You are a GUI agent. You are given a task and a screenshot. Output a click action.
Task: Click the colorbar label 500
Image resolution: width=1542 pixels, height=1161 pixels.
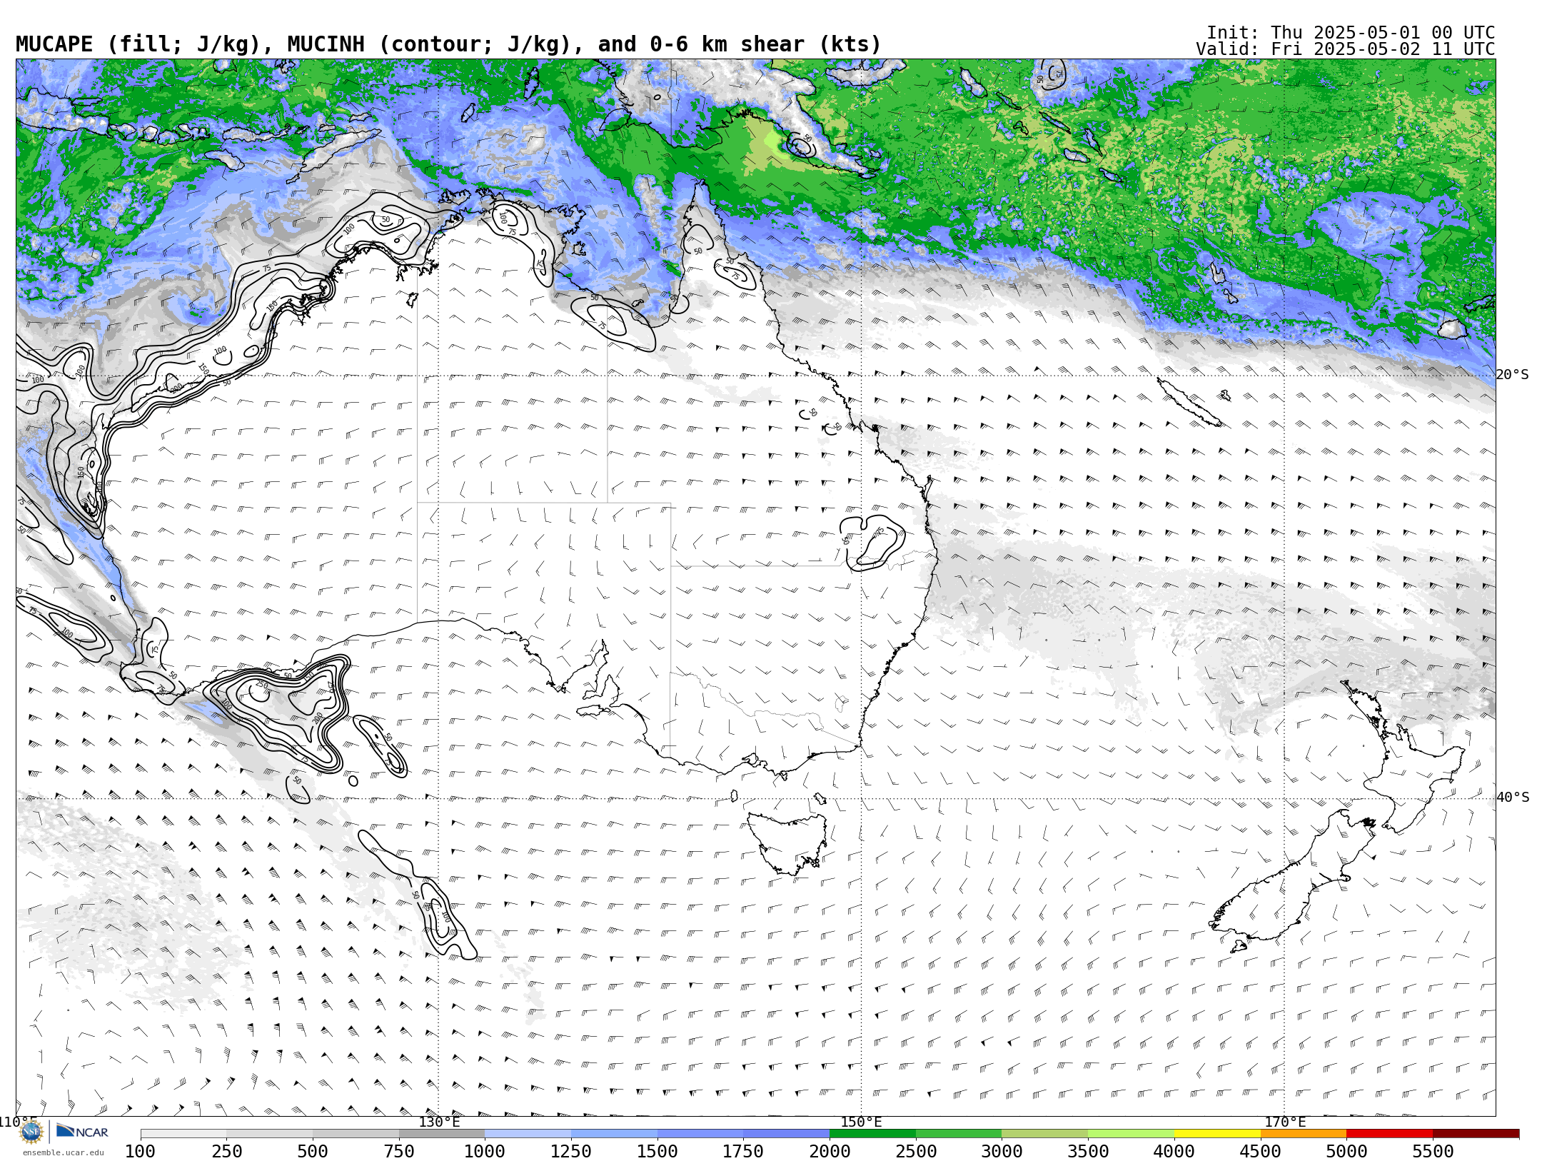pyautogui.click(x=313, y=1151)
